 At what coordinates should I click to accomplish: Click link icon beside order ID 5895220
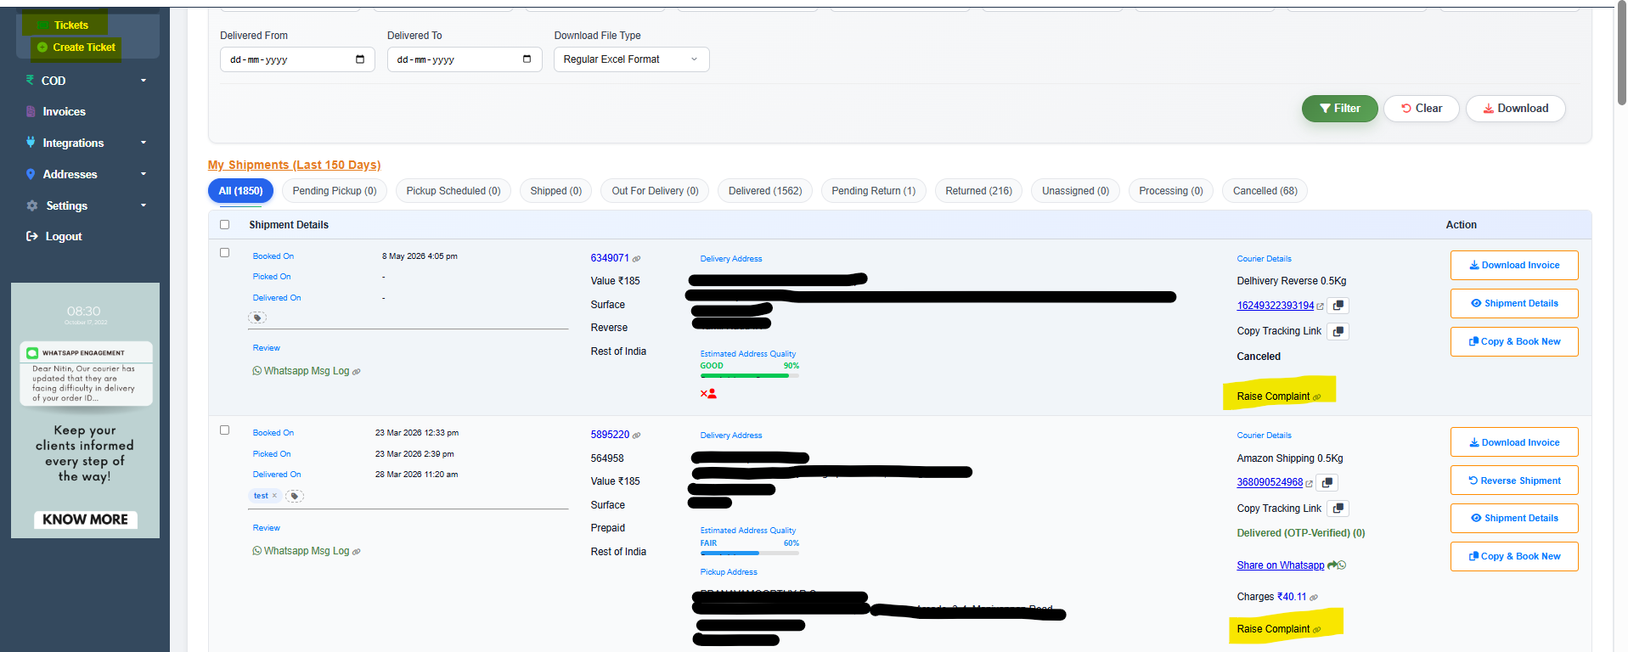(x=637, y=436)
